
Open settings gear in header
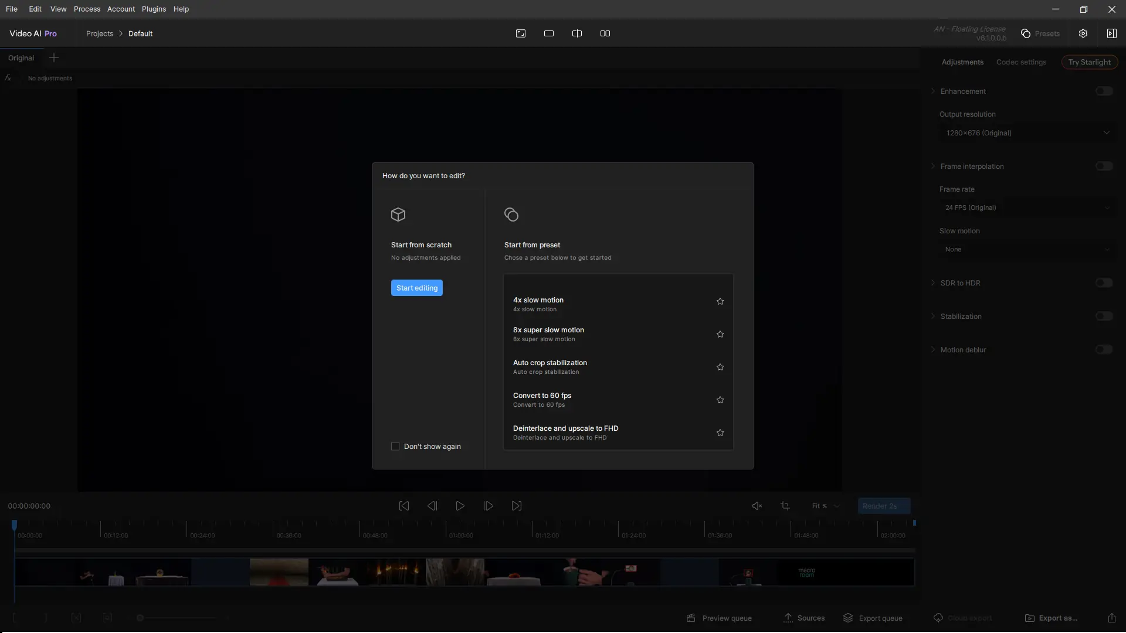coord(1083,33)
